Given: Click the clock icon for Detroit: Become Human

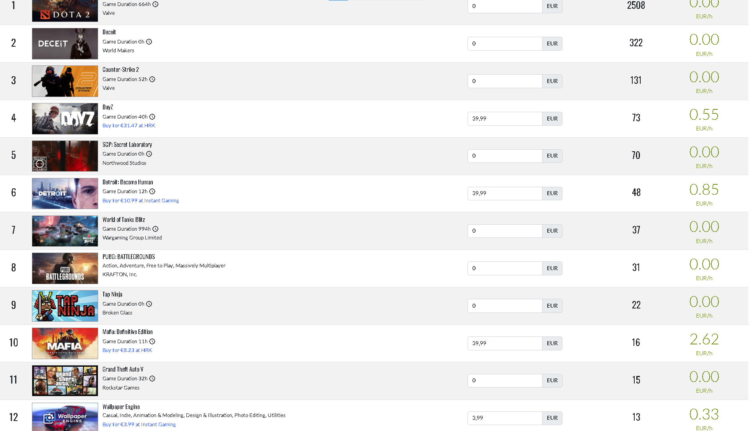Looking at the screenshot, I should click(x=152, y=192).
